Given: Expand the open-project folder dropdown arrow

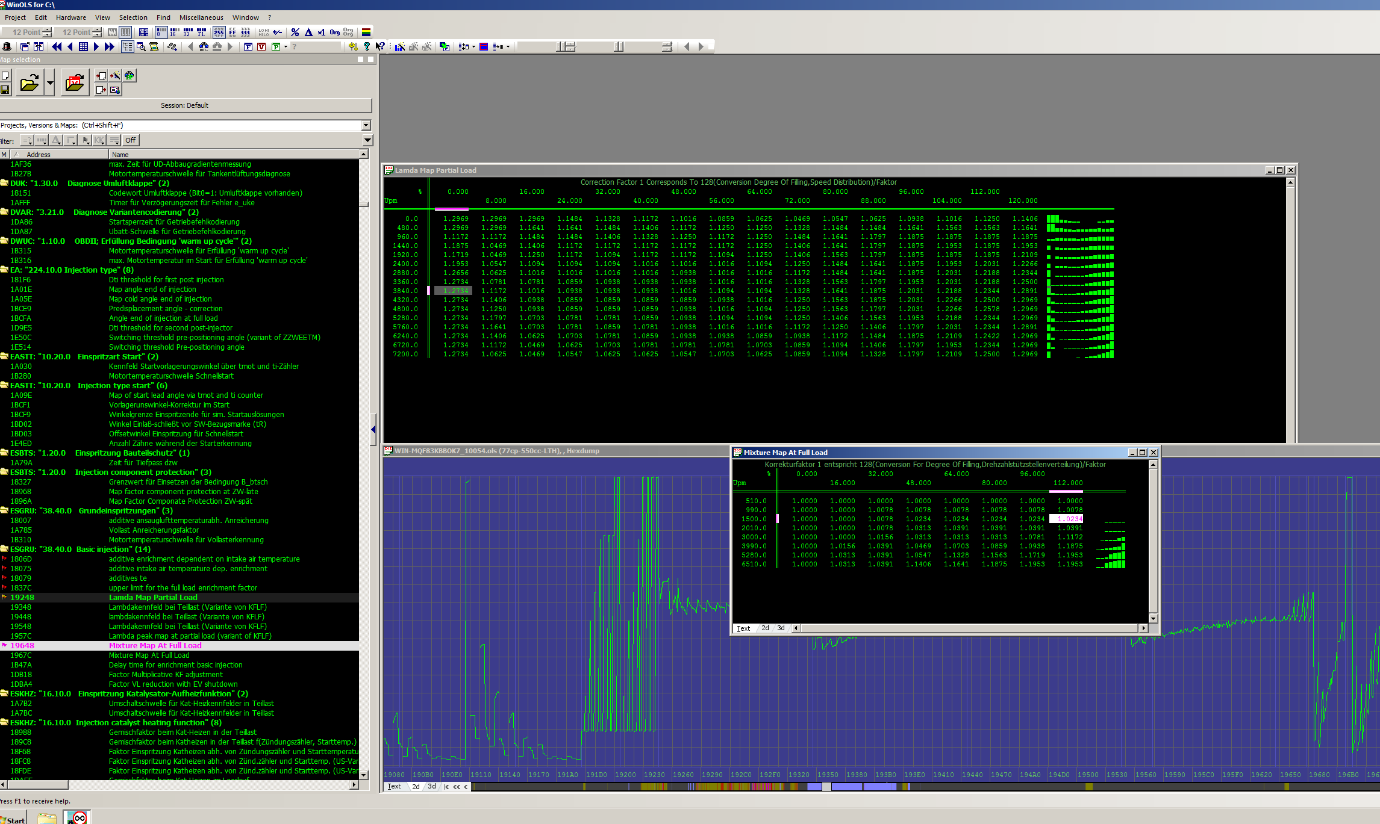Looking at the screenshot, I should click(50, 82).
